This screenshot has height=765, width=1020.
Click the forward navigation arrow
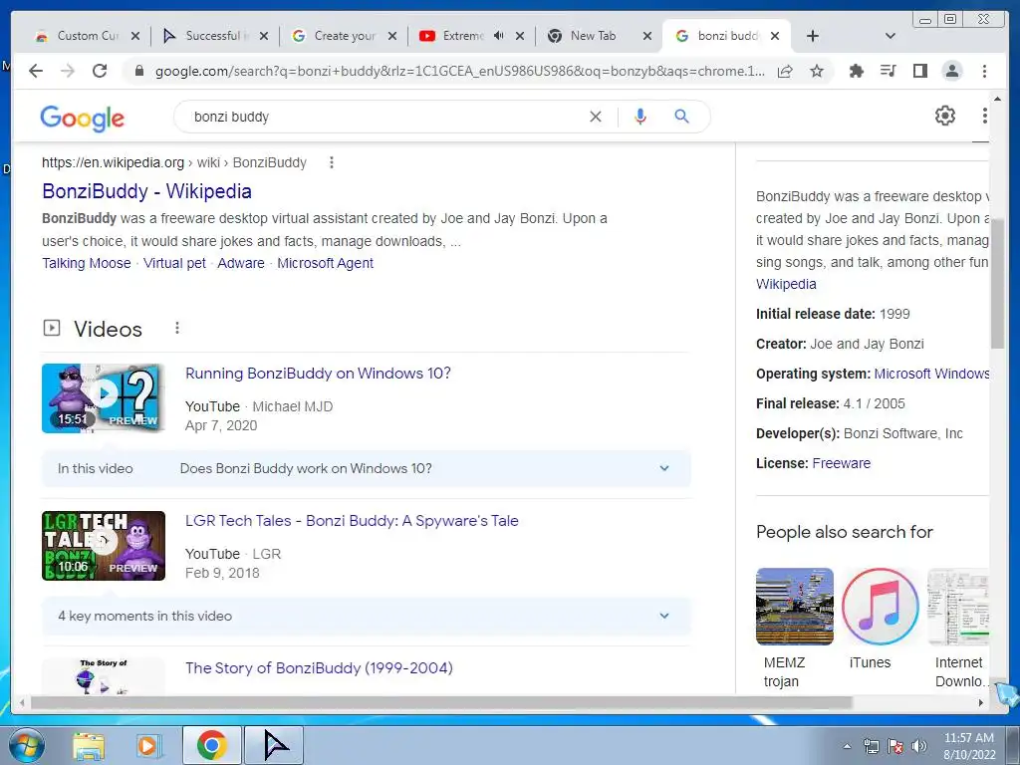click(68, 71)
